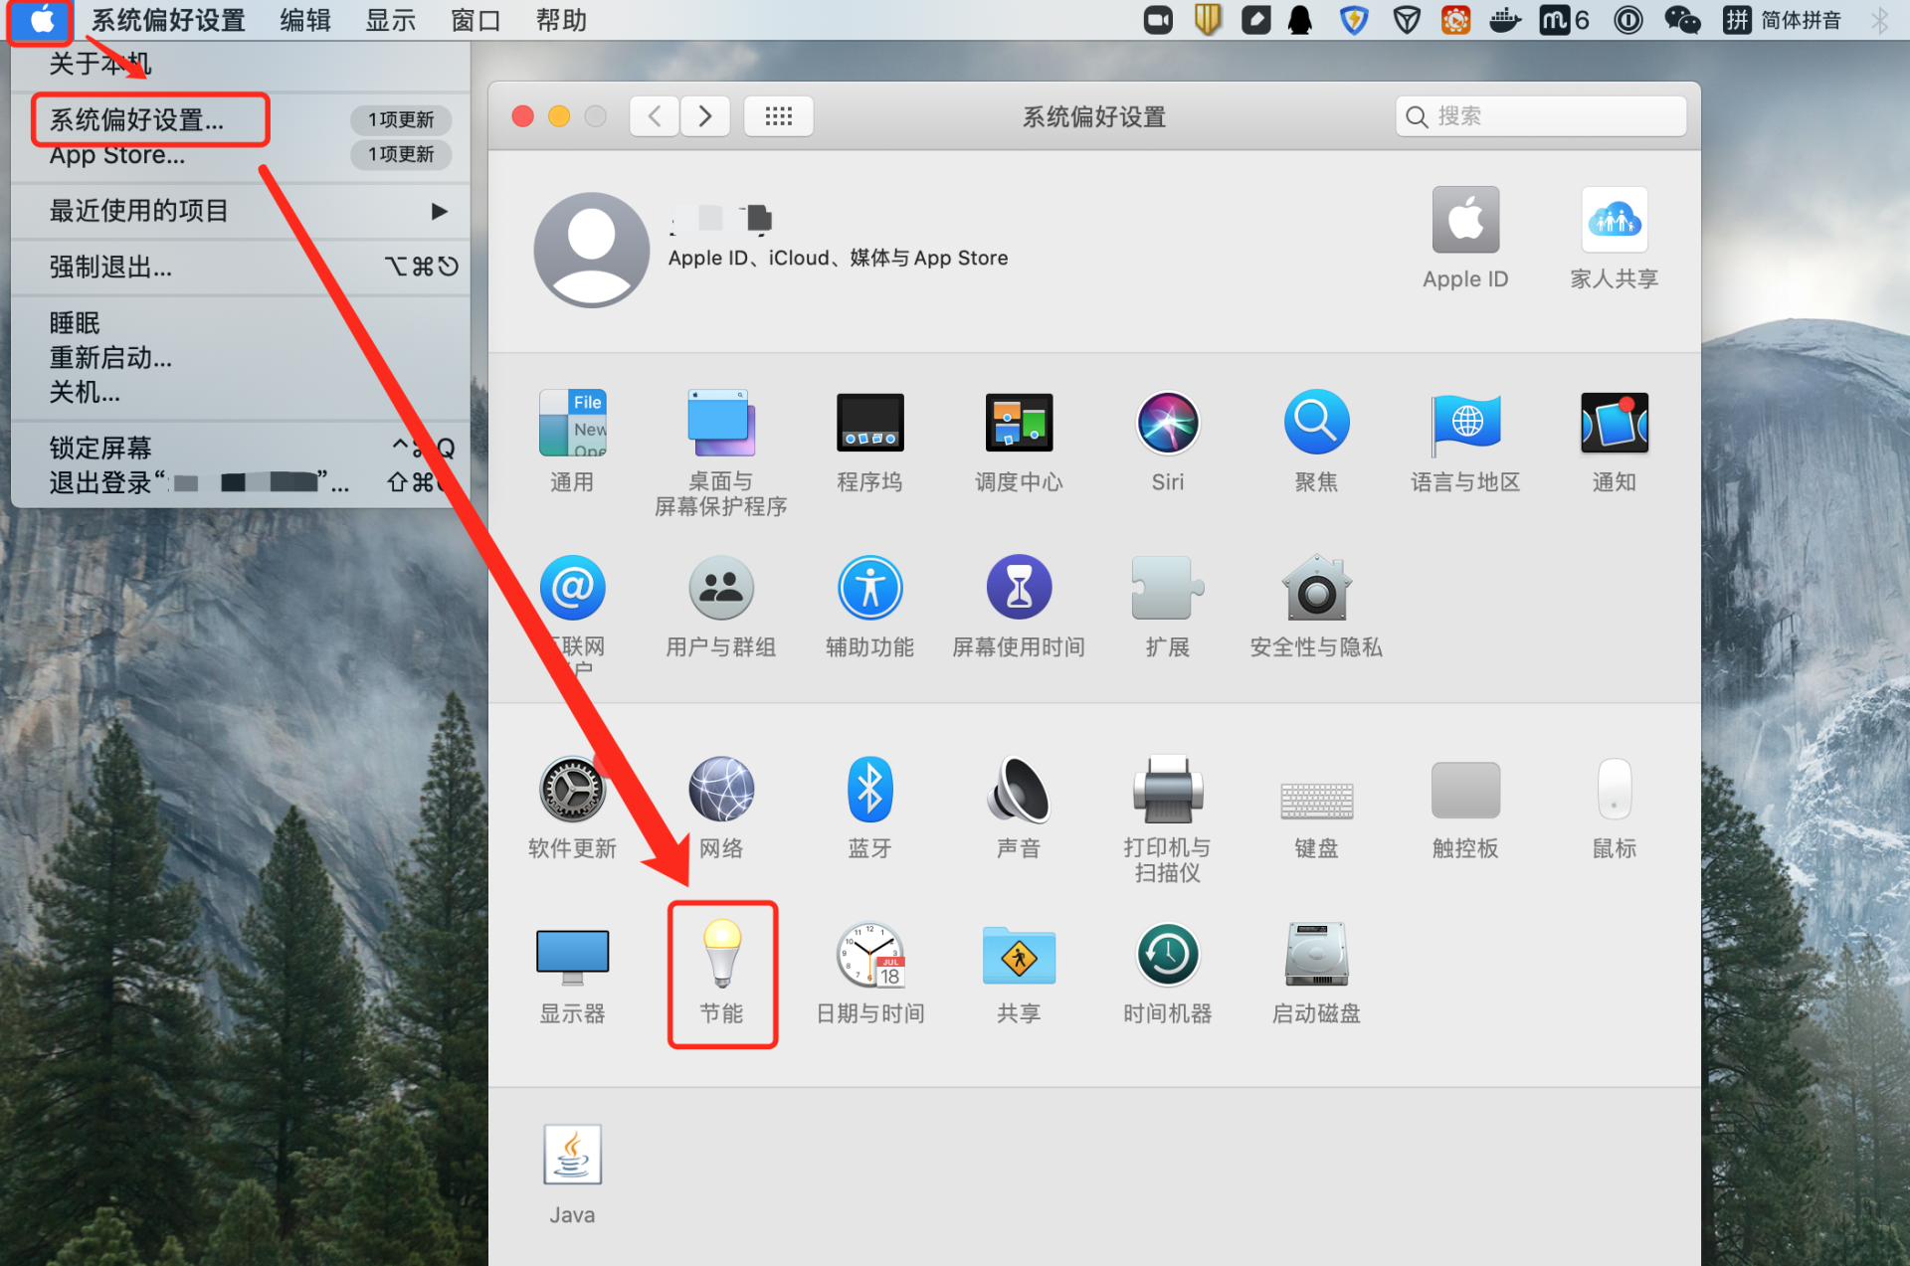Image resolution: width=1910 pixels, height=1266 pixels.
Task: Choose 强制退出… in Apple menu
Action: (x=111, y=267)
